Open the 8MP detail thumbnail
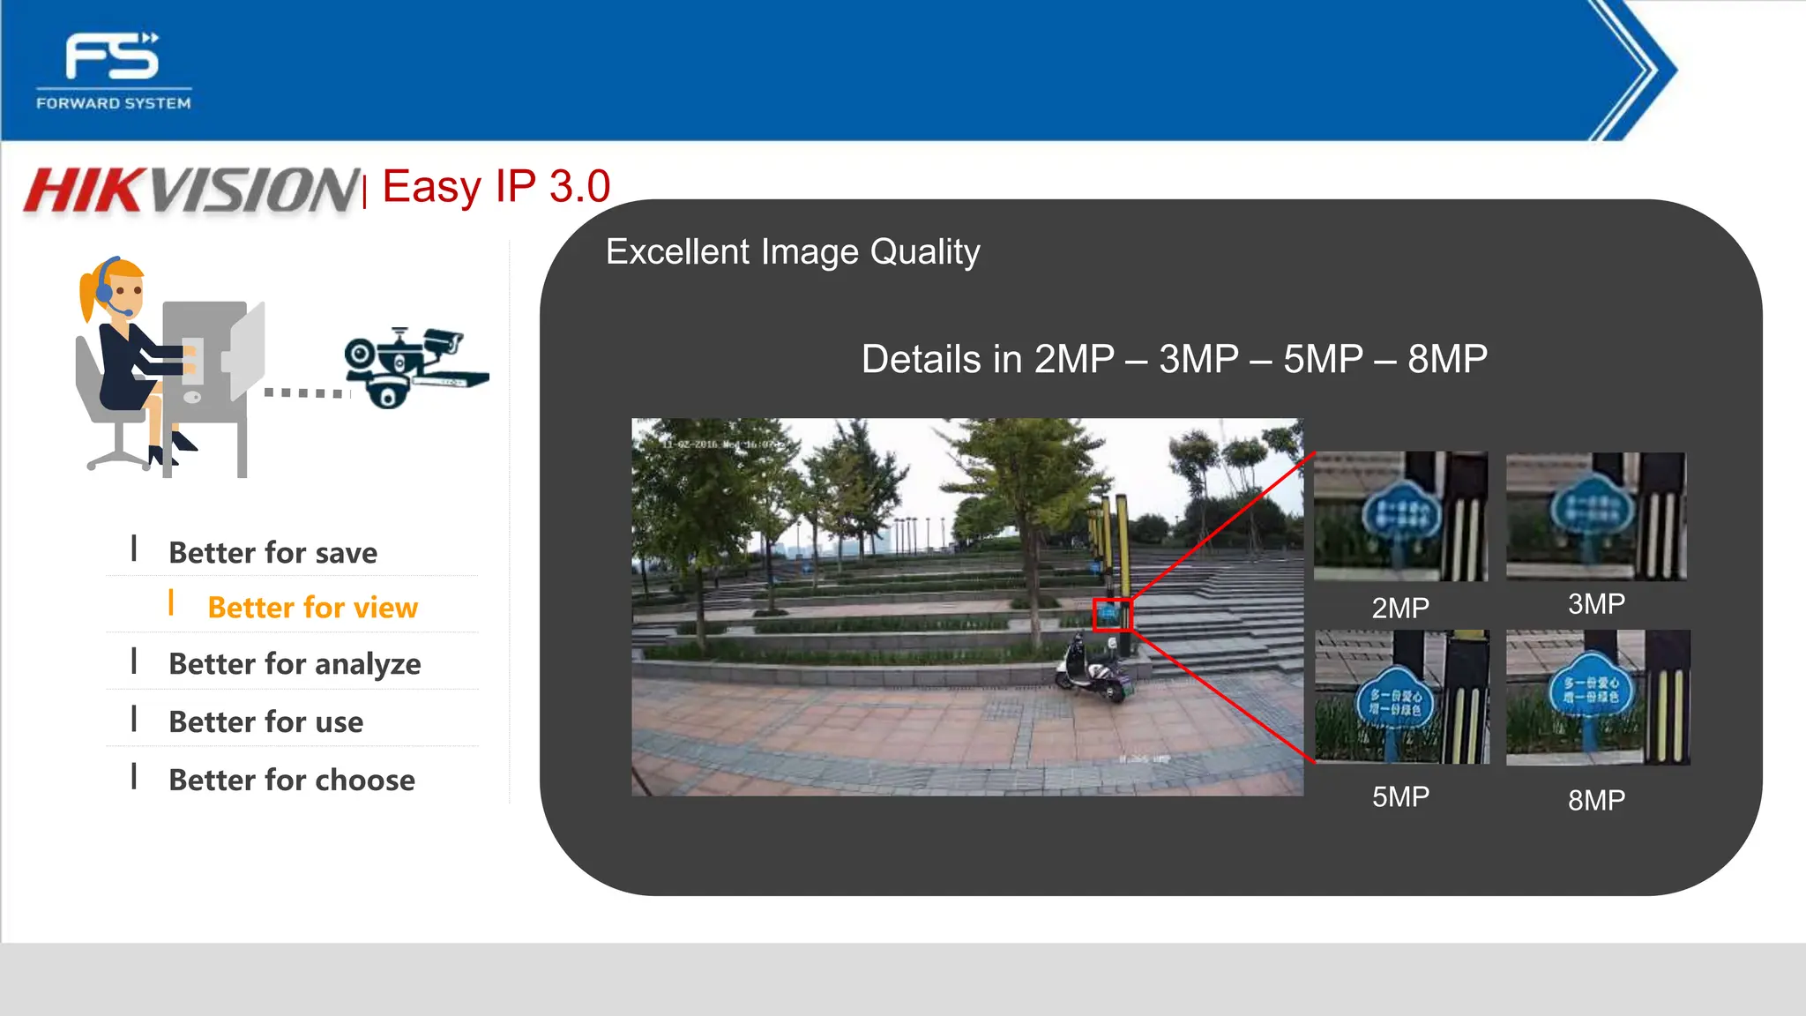Image resolution: width=1806 pixels, height=1016 pixels. tap(1598, 697)
